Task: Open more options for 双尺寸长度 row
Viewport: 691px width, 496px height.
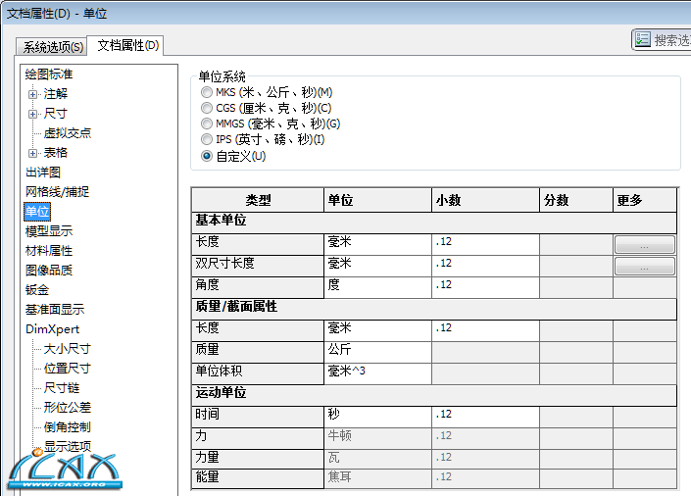Action: tap(644, 267)
